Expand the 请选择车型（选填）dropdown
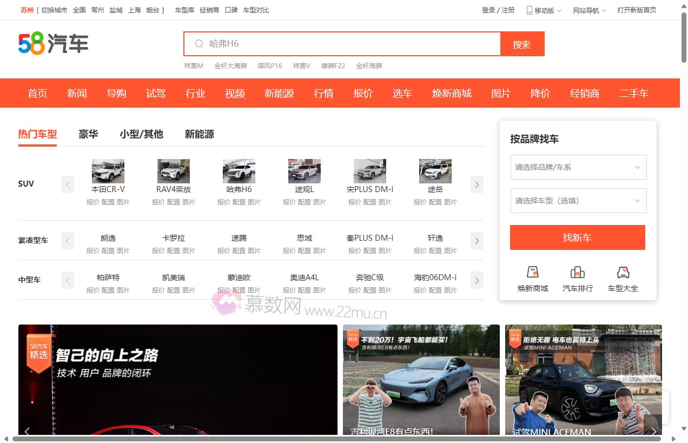This screenshot has width=688, height=443. [x=578, y=200]
